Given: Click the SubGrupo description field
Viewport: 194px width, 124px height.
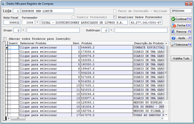Looking at the screenshot, I should pyautogui.click(x=141, y=30).
